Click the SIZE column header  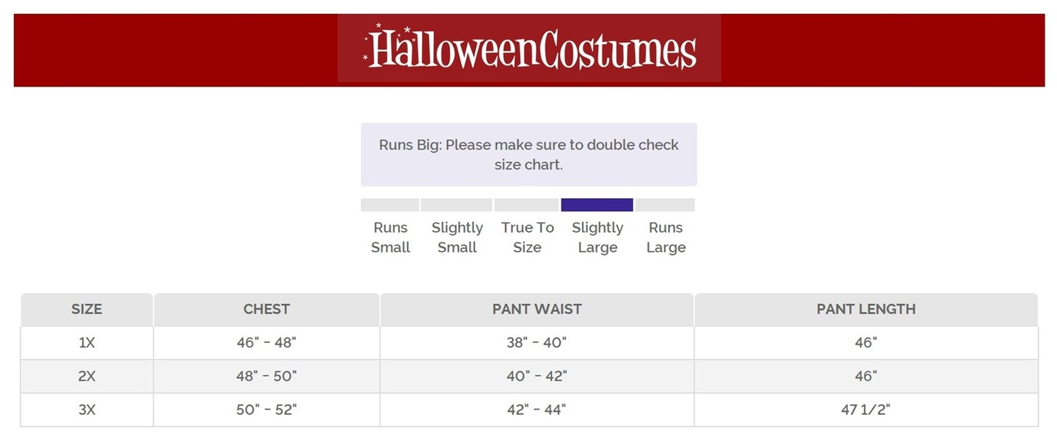coord(87,309)
